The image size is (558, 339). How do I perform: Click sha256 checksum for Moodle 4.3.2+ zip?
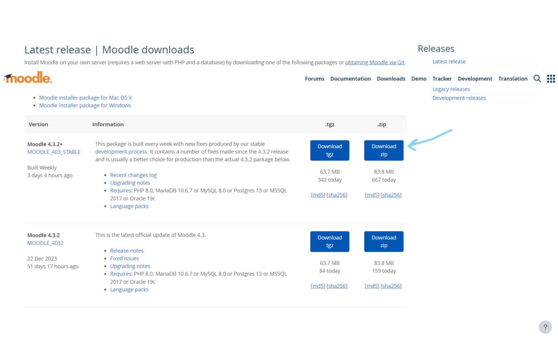[391, 195]
